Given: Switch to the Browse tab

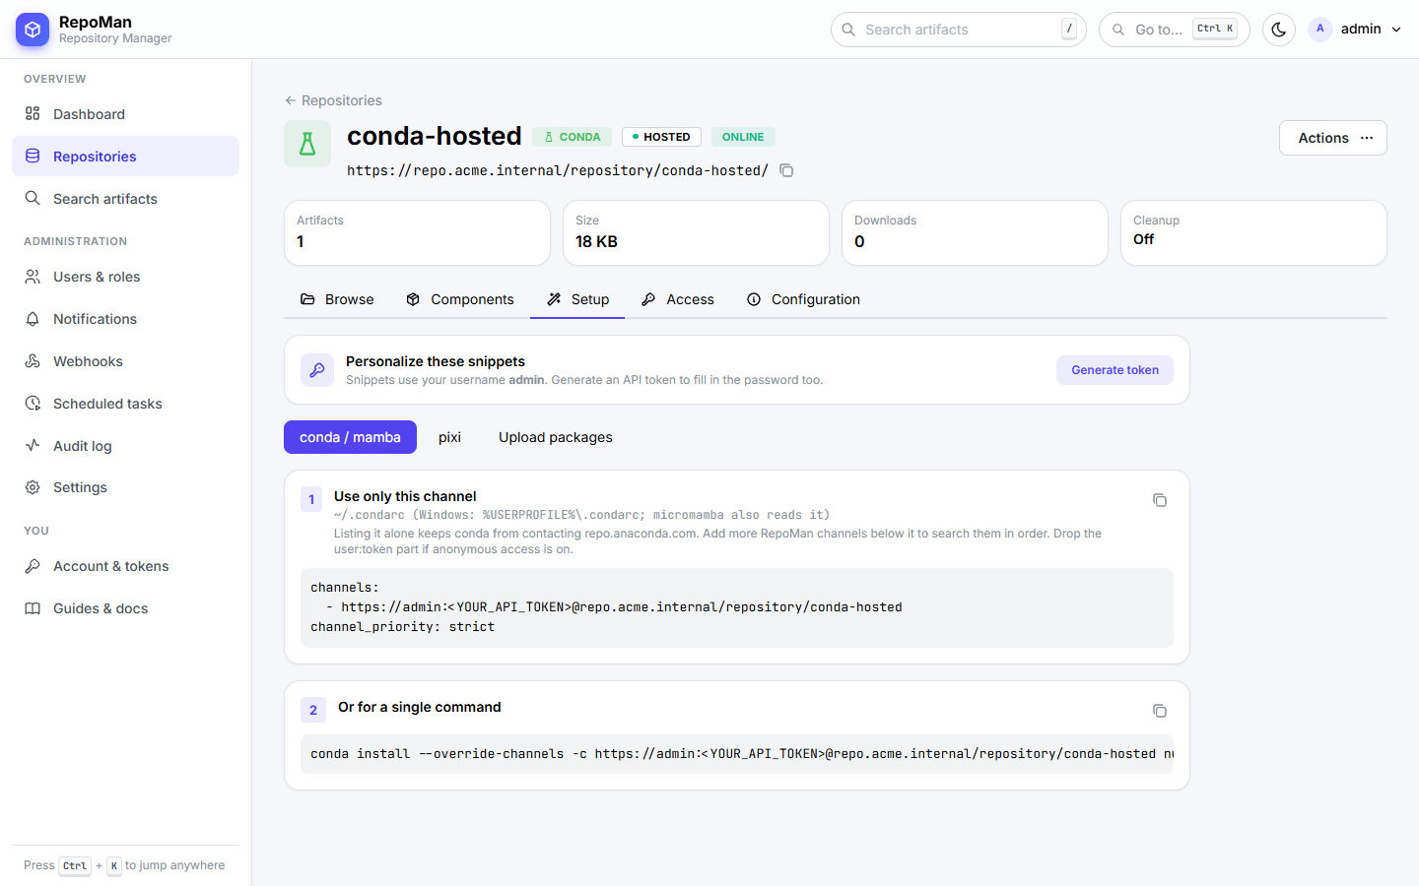Looking at the screenshot, I should click(x=337, y=299).
